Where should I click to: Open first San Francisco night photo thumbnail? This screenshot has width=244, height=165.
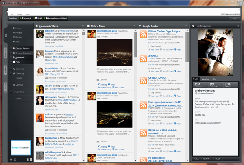(115, 52)
